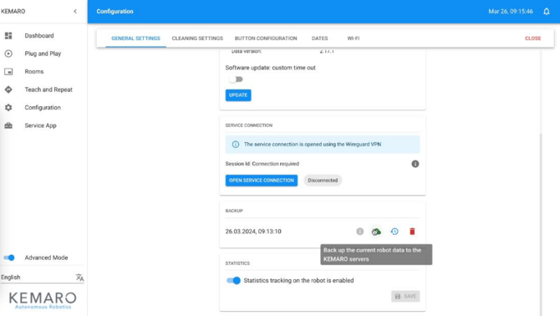Click the Save button in Statistics
The height and width of the screenshot is (316, 560).
pyautogui.click(x=405, y=297)
